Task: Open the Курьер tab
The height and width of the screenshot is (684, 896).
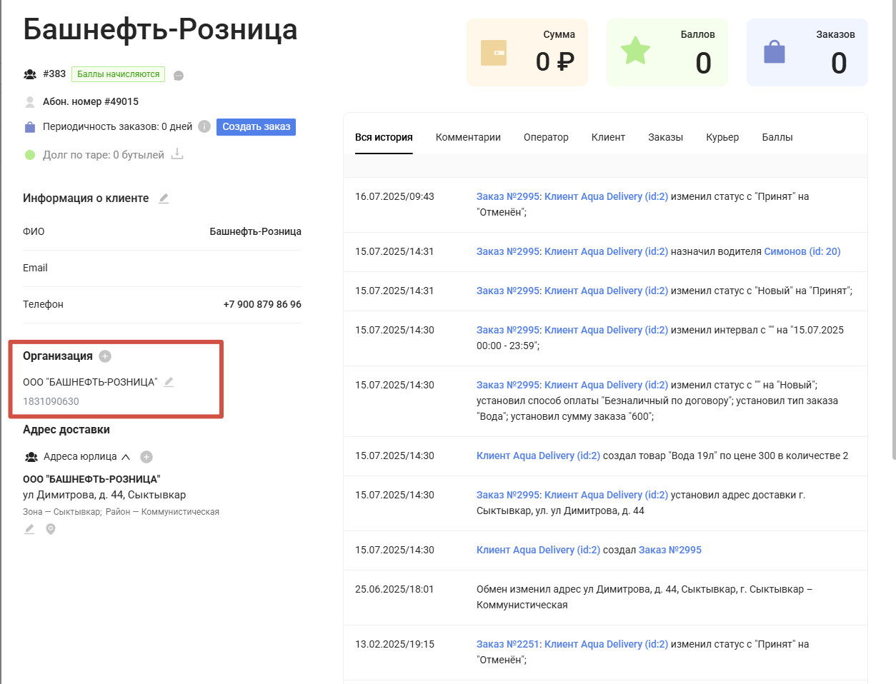Action: (722, 137)
